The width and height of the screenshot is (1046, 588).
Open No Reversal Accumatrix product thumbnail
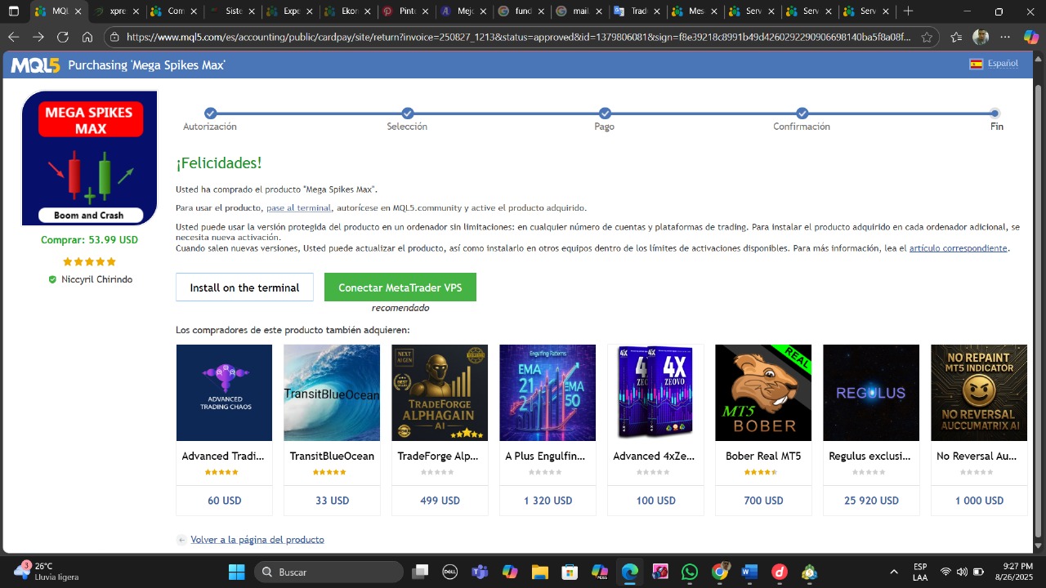(979, 393)
